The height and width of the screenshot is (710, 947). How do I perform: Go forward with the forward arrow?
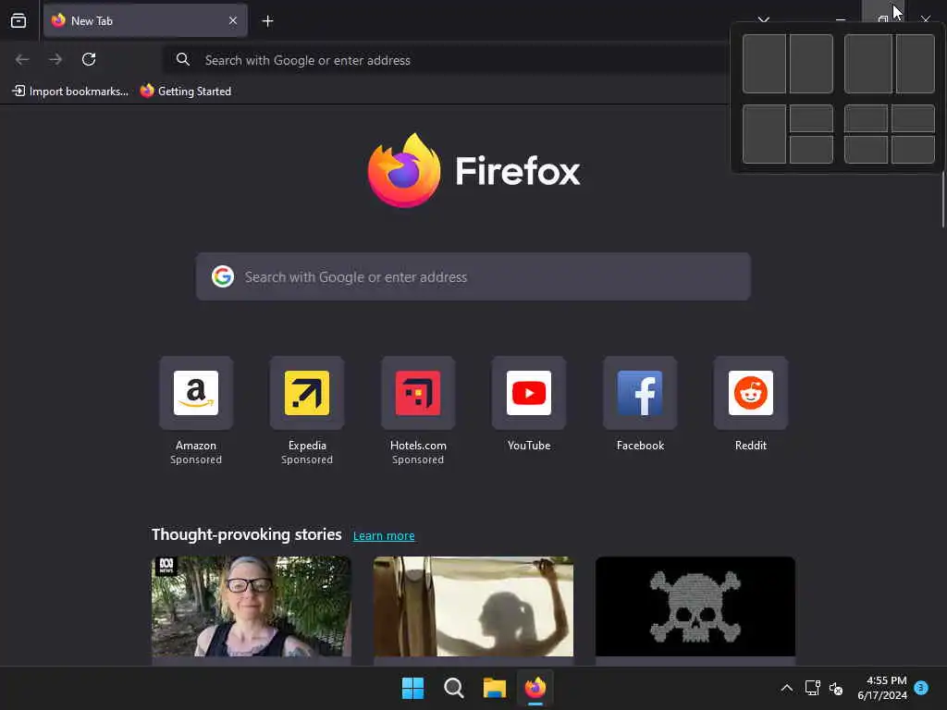click(x=55, y=59)
